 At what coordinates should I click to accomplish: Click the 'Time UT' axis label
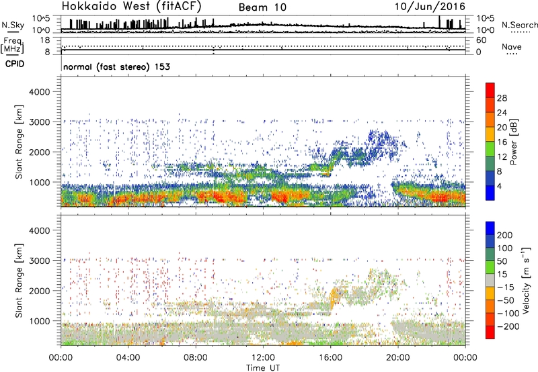263,368
